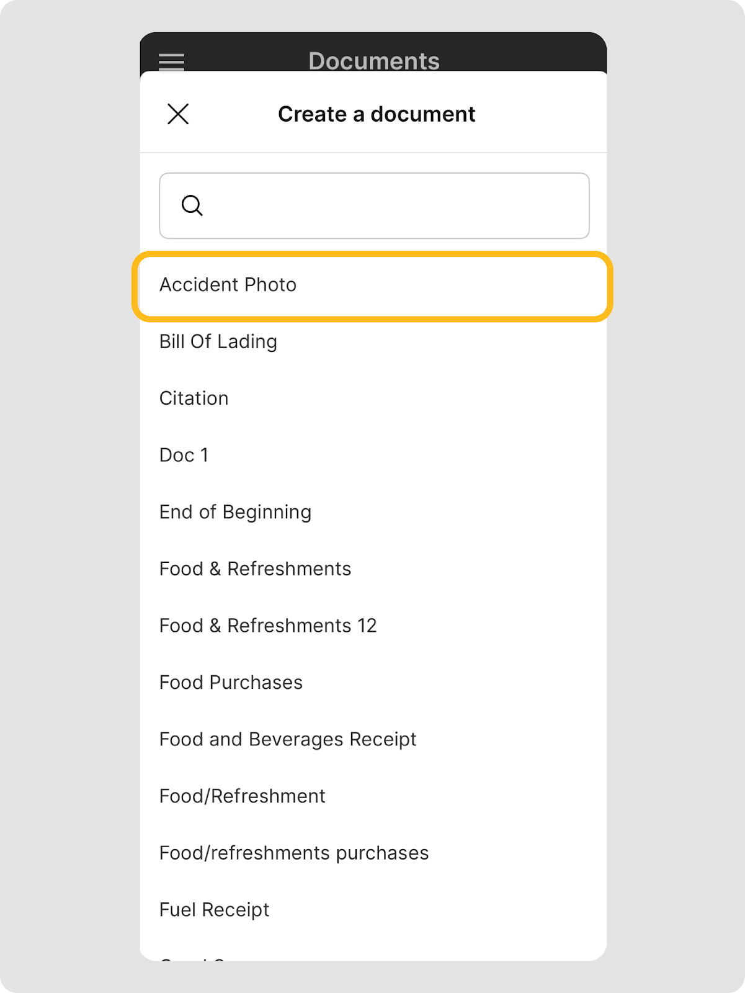The width and height of the screenshot is (745, 993).
Task: Click the Create a document heading
Action: tap(377, 114)
